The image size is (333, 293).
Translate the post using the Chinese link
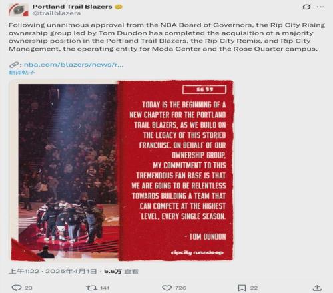coord(22,72)
